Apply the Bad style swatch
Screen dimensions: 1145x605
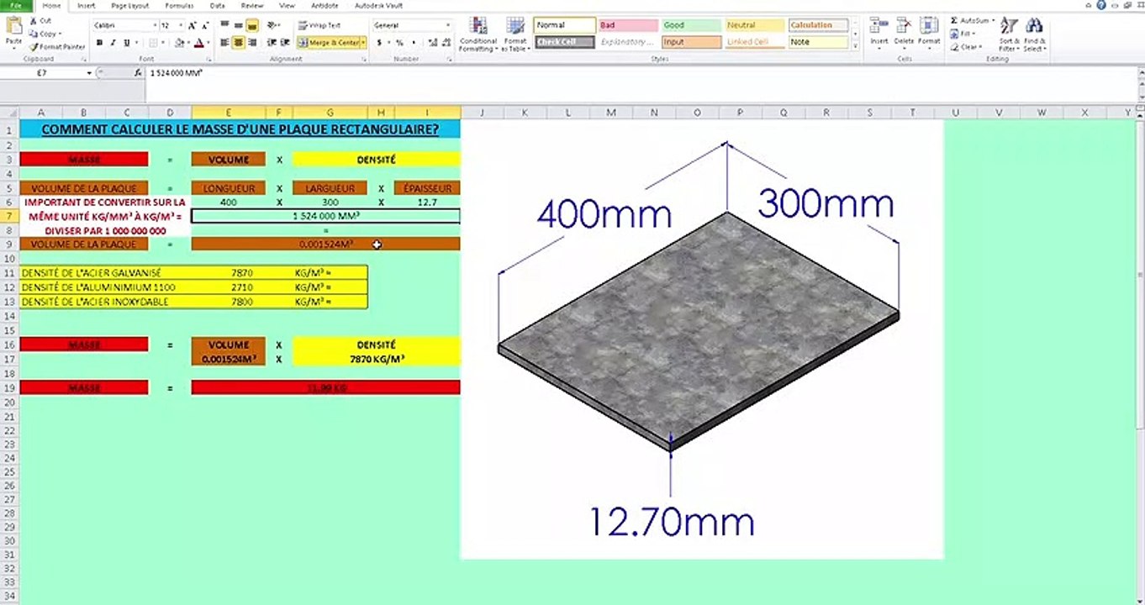click(x=627, y=25)
